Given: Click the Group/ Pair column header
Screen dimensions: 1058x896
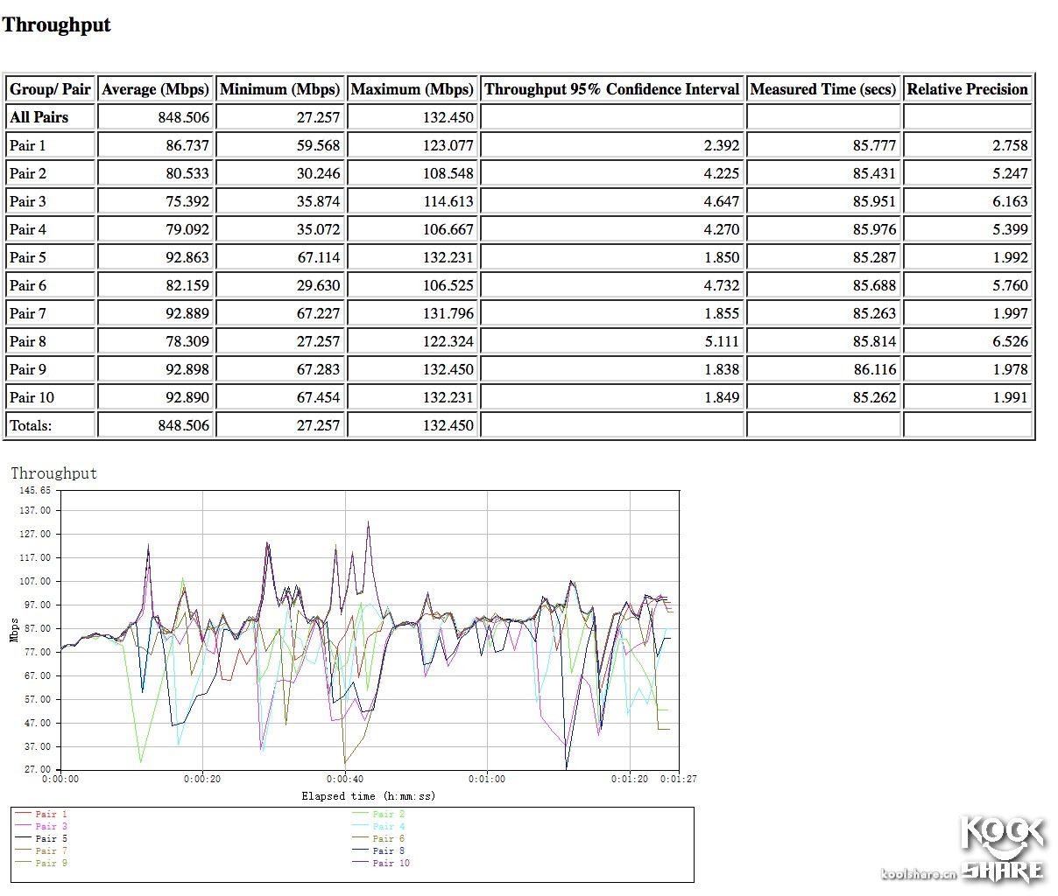Looking at the screenshot, I should coord(50,89).
